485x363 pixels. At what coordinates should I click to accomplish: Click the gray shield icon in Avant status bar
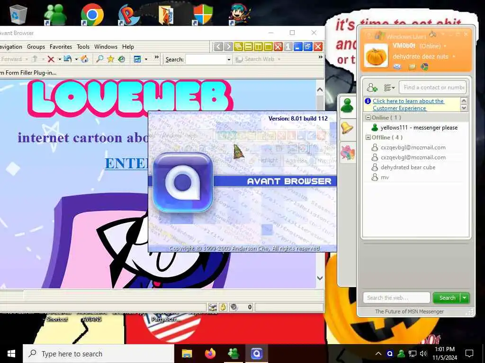point(234,307)
